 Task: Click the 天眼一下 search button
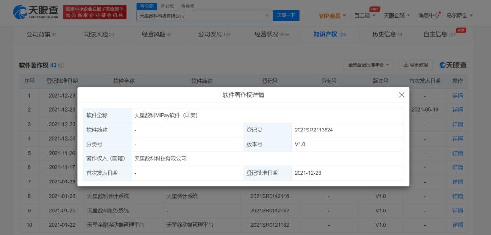point(286,15)
